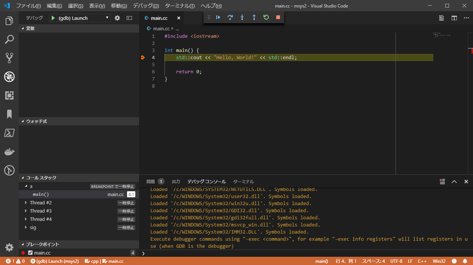Open the Docker view icon
This screenshot has width=473, height=265.
[9, 152]
